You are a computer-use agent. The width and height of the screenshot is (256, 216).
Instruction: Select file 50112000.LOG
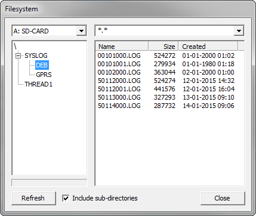coord(119,81)
